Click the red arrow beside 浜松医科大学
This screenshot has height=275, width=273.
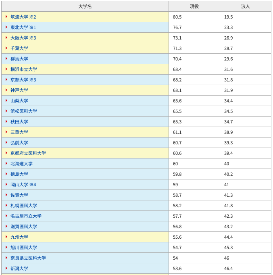tap(6, 111)
